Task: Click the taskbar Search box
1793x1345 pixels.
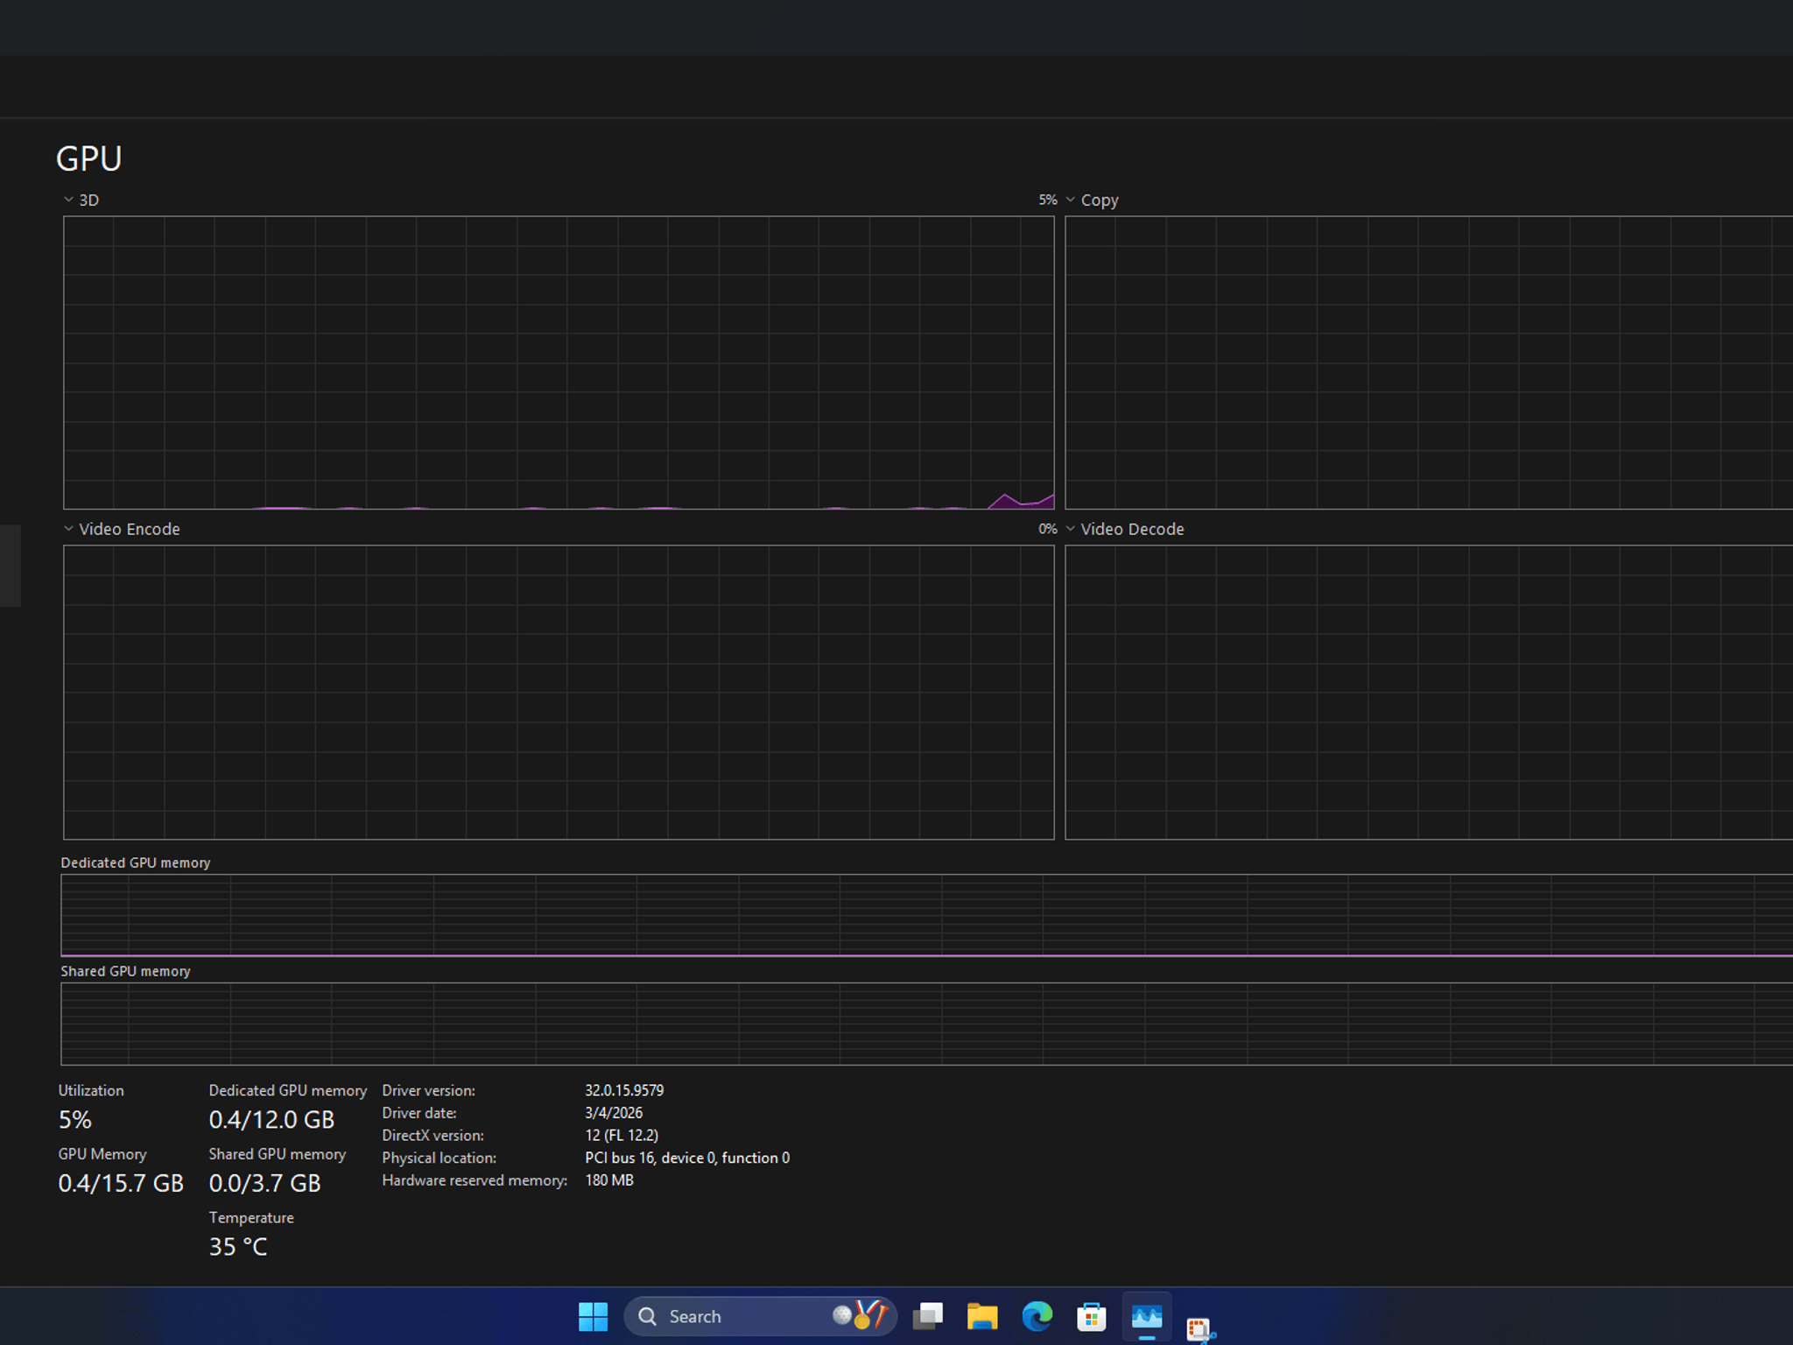Action: [x=760, y=1316]
